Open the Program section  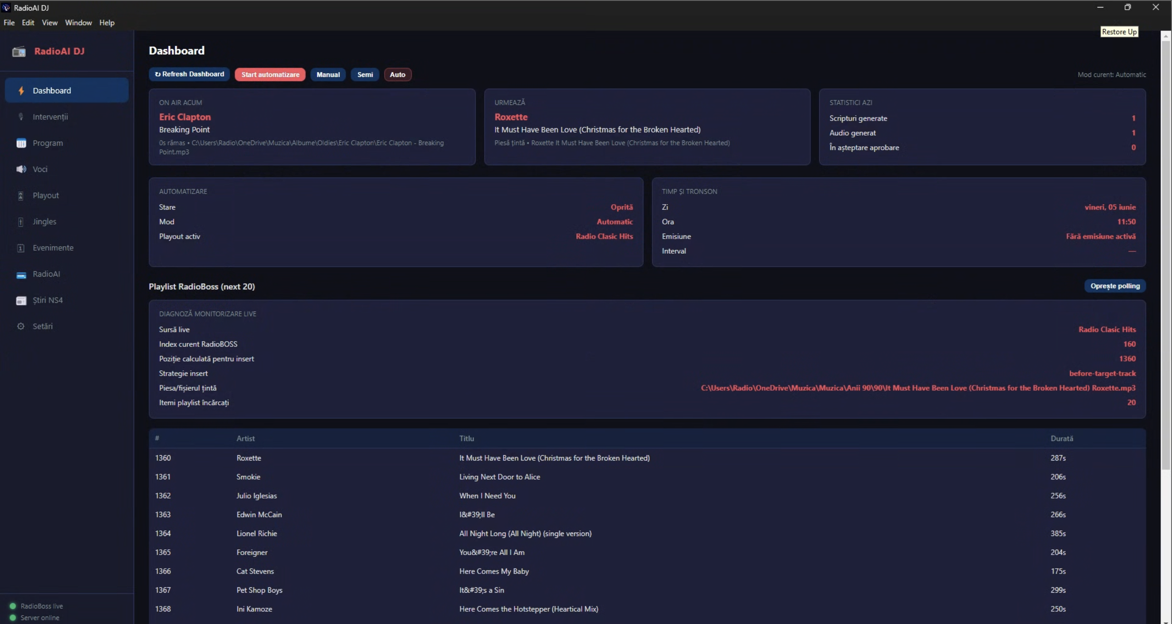[67, 143]
